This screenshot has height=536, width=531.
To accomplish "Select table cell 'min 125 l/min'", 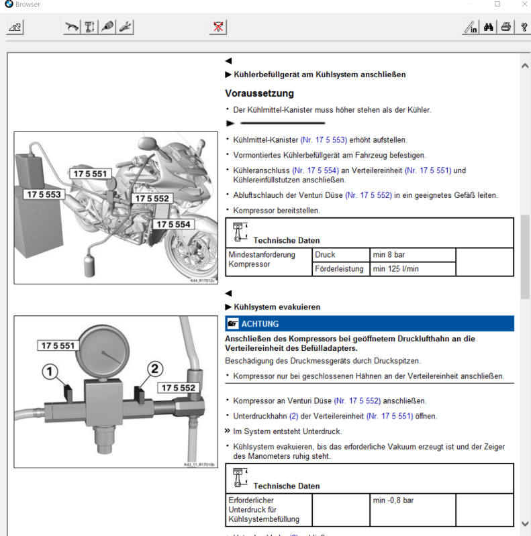I will [x=413, y=269].
